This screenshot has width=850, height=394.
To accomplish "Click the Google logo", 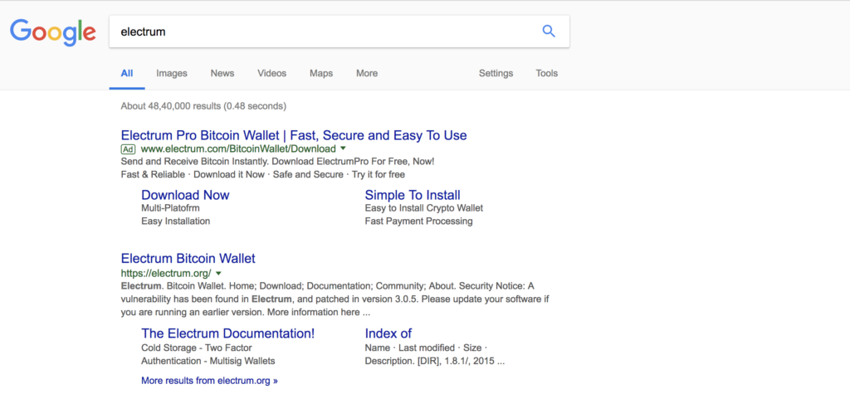I will coord(53,32).
